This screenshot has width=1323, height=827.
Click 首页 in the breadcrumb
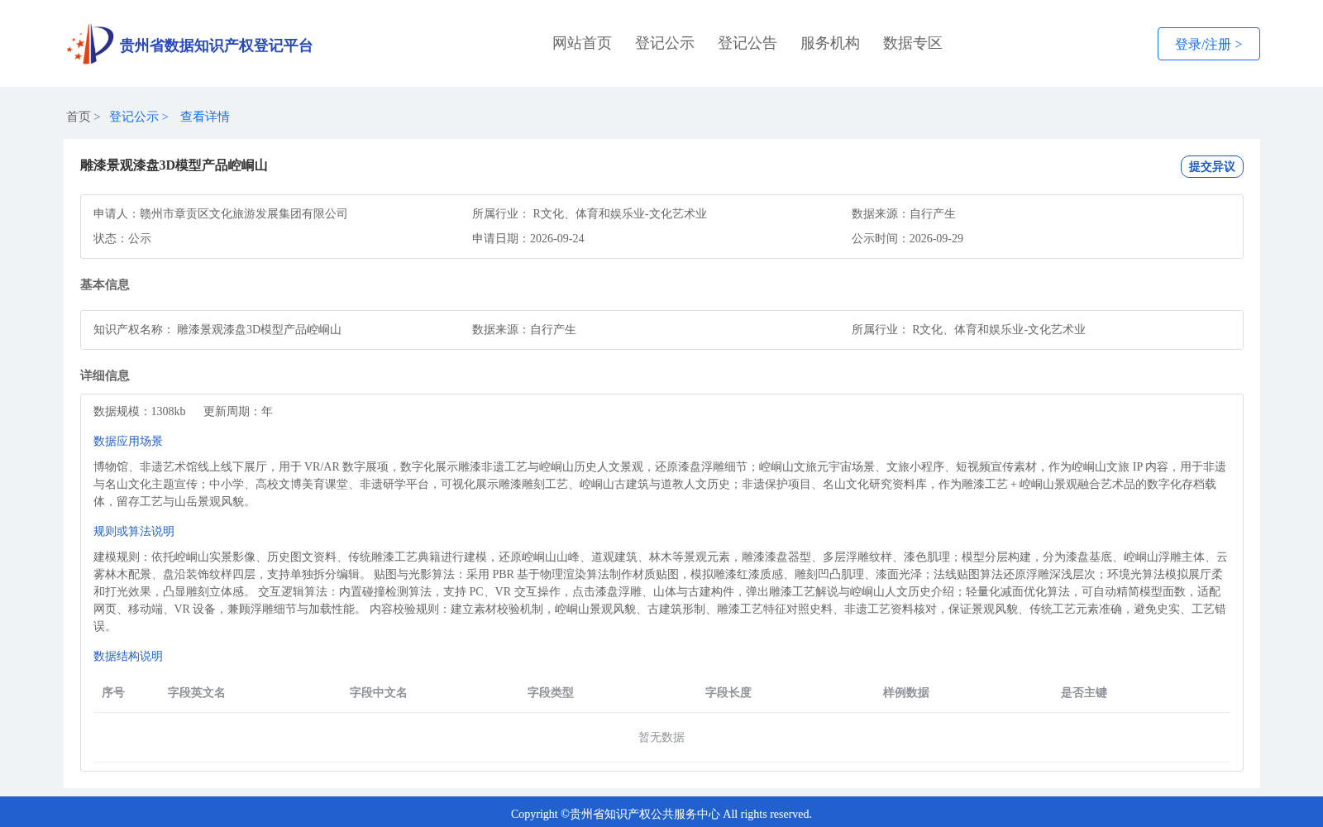click(79, 117)
